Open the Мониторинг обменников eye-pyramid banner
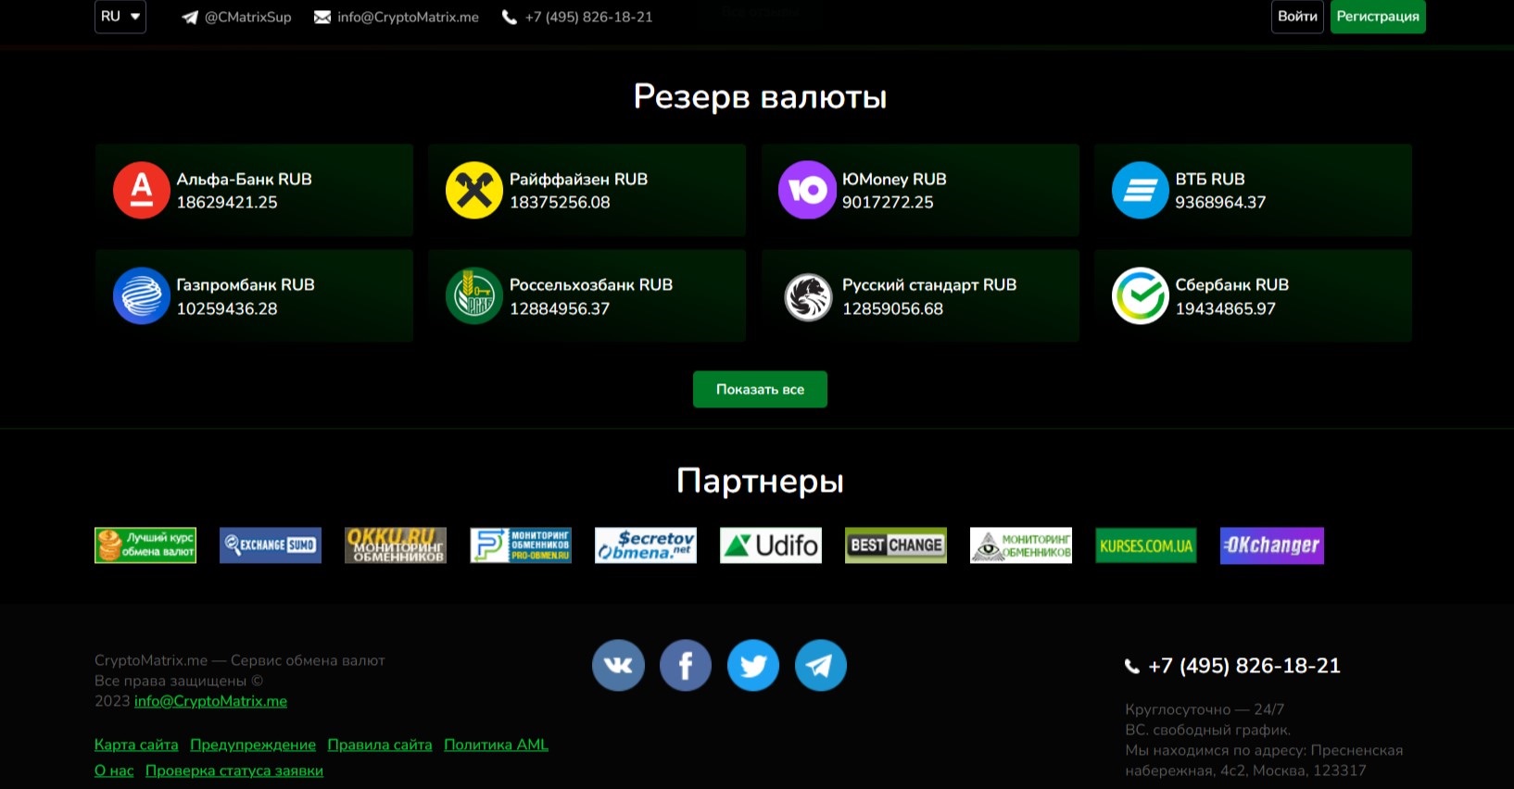The image size is (1514, 789). (x=1021, y=545)
